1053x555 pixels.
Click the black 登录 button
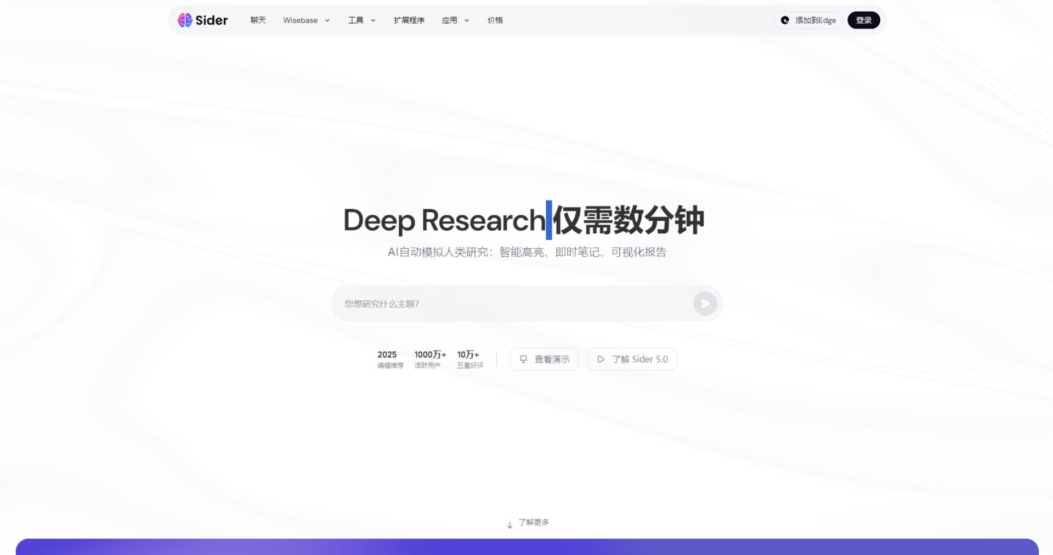pyautogui.click(x=863, y=20)
